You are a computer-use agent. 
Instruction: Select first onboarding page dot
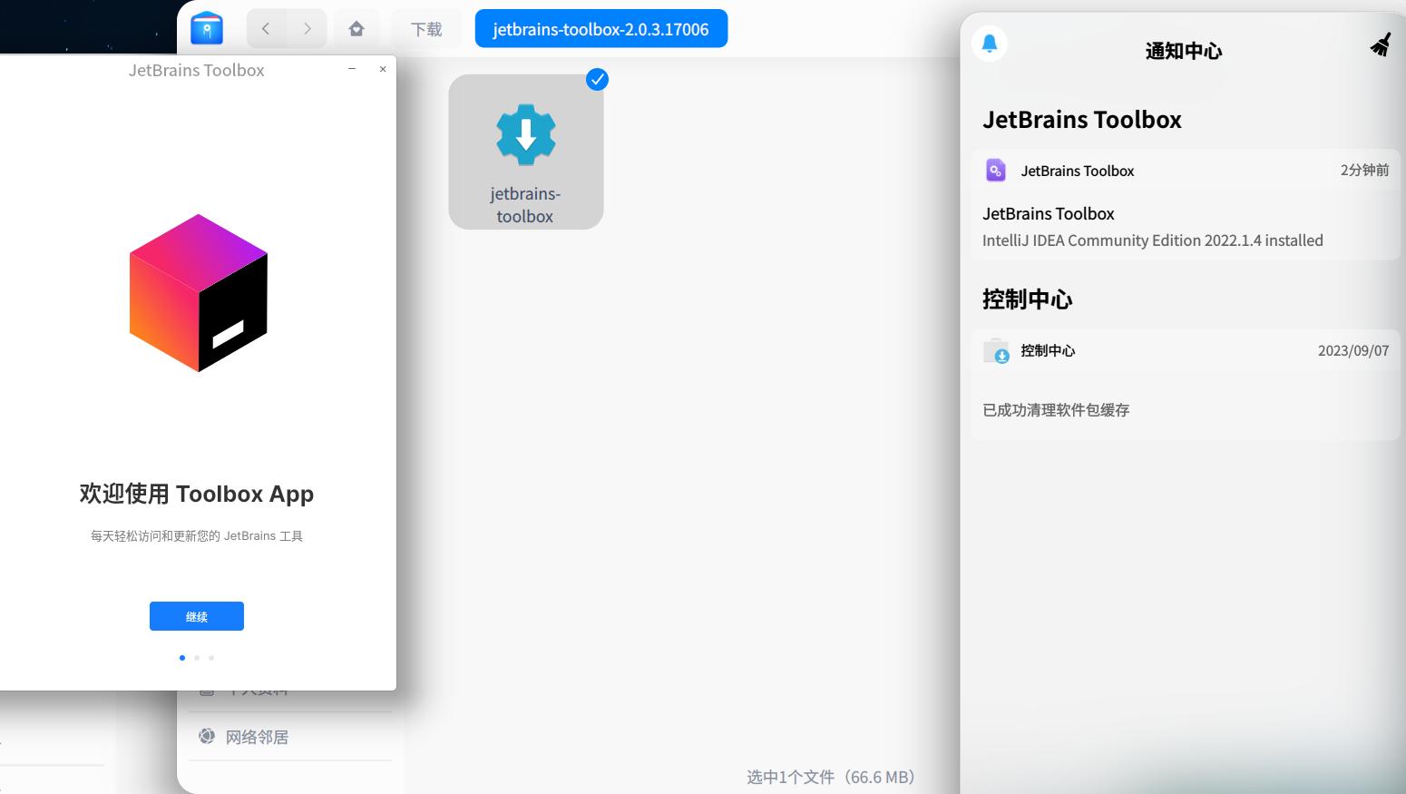182,658
